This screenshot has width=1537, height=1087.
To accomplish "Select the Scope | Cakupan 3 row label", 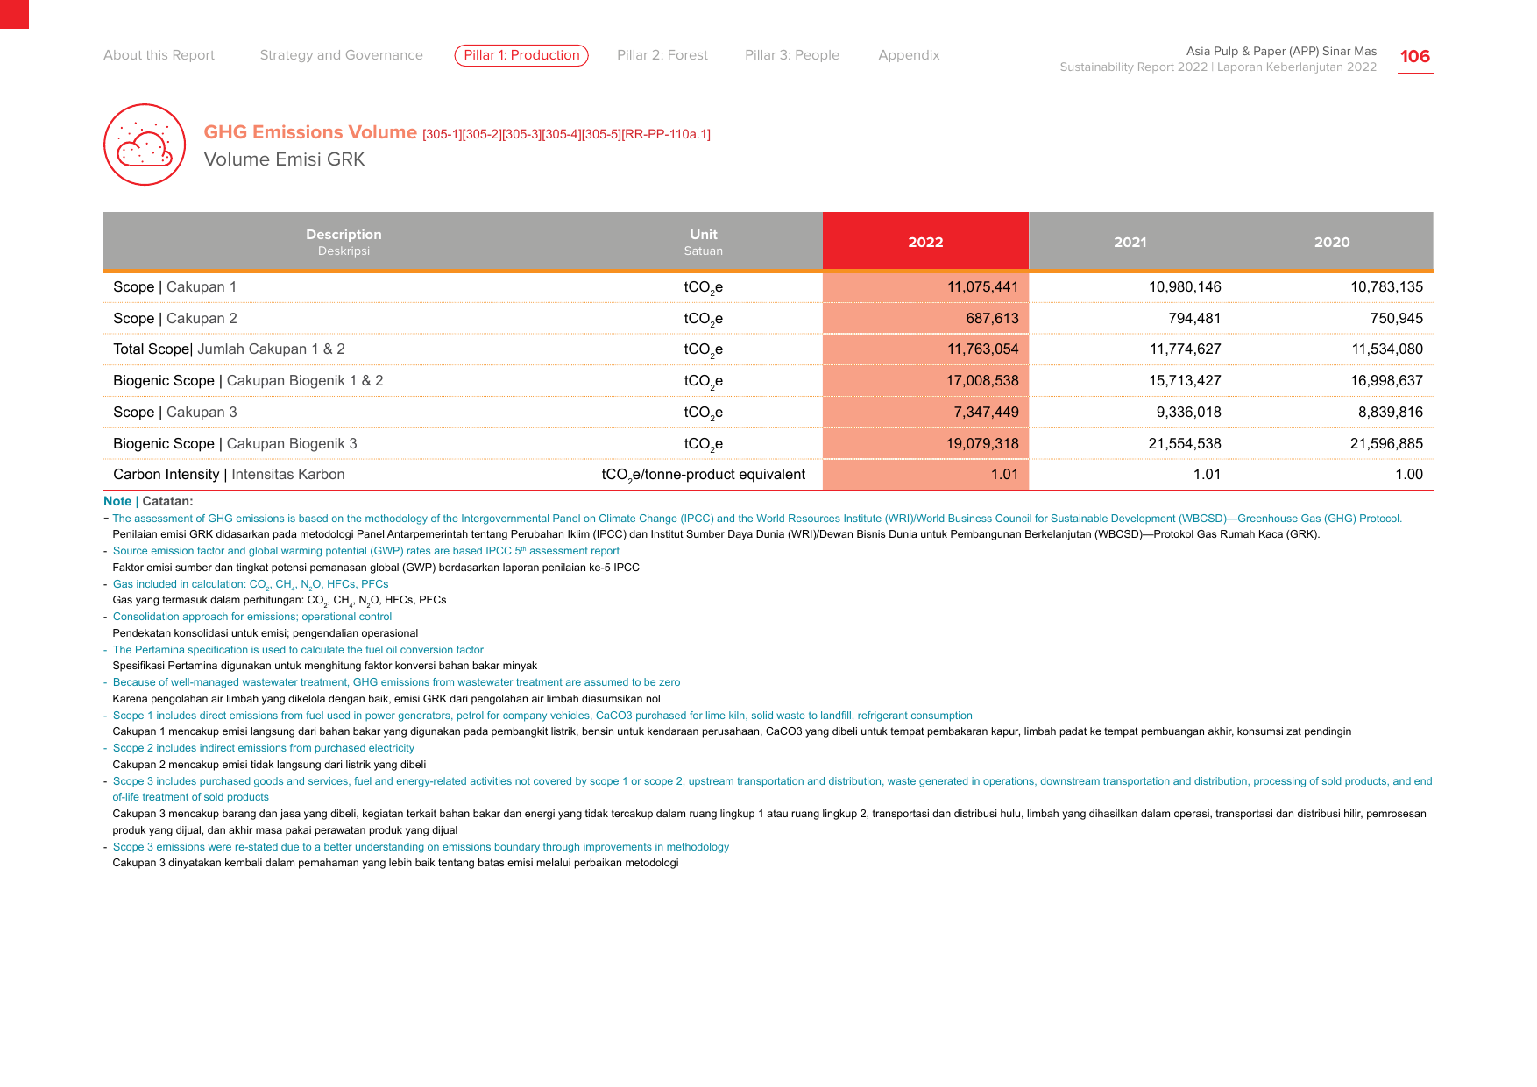I will point(174,413).
